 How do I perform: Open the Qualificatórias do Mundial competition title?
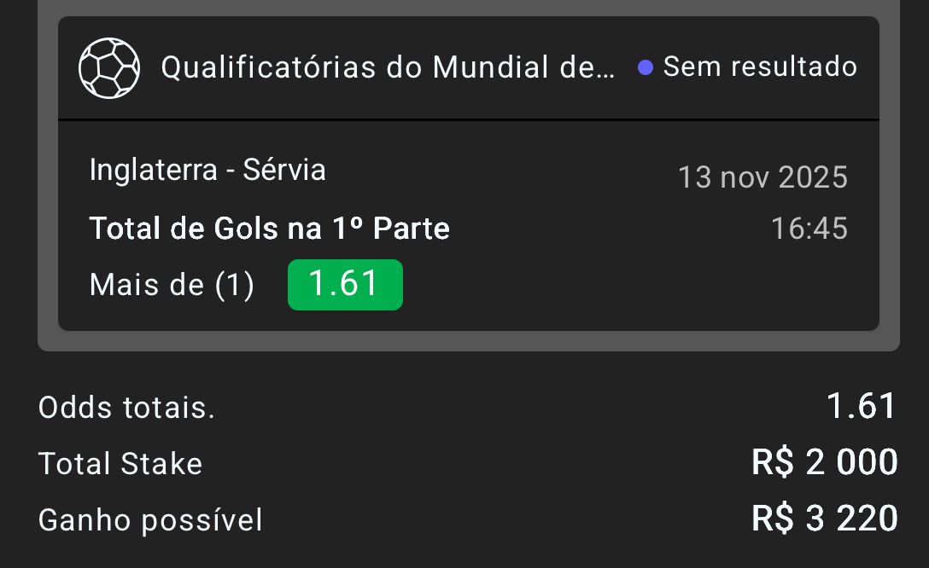coord(388,67)
